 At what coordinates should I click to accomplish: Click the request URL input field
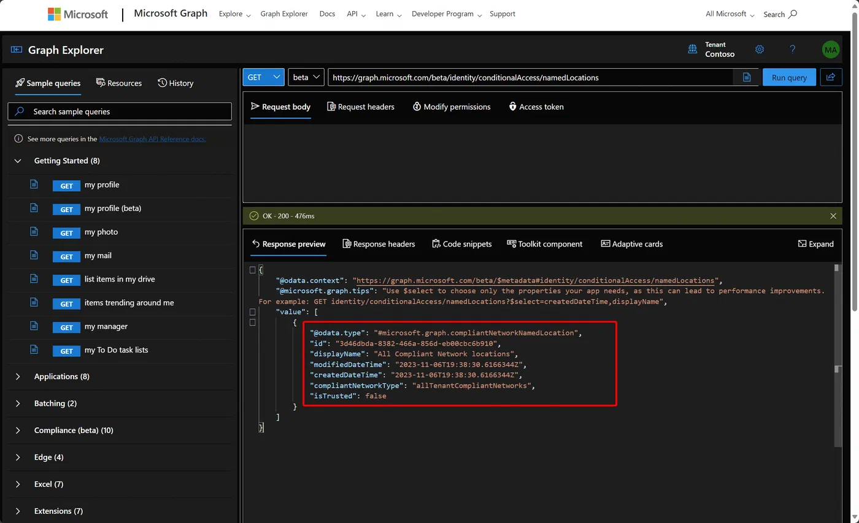click(x=530, y=77)
